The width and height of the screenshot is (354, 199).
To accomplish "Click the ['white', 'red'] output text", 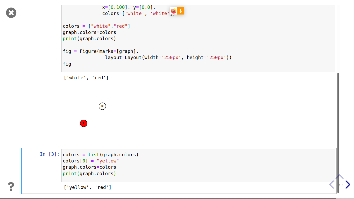I will pos(86,78).
